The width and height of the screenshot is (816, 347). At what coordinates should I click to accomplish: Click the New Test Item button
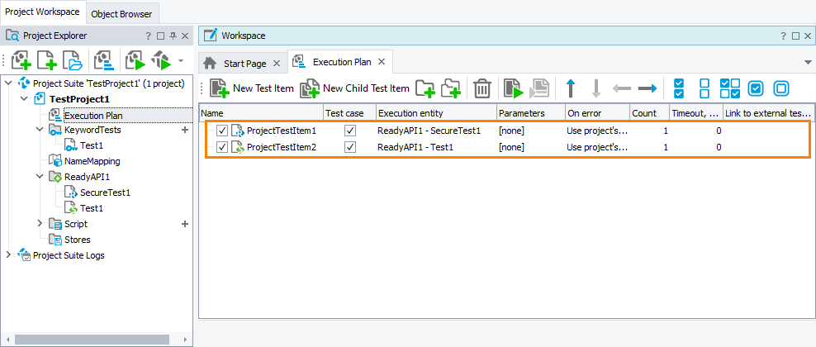click(252, 88)
